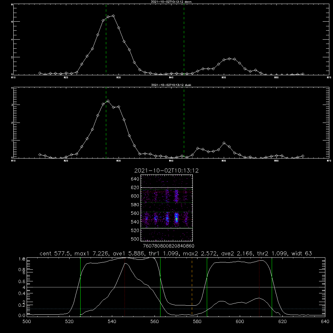Click the profile plot y-axis label 0.4
This screenshot has width=333, height=333.
tap(22, 293)
